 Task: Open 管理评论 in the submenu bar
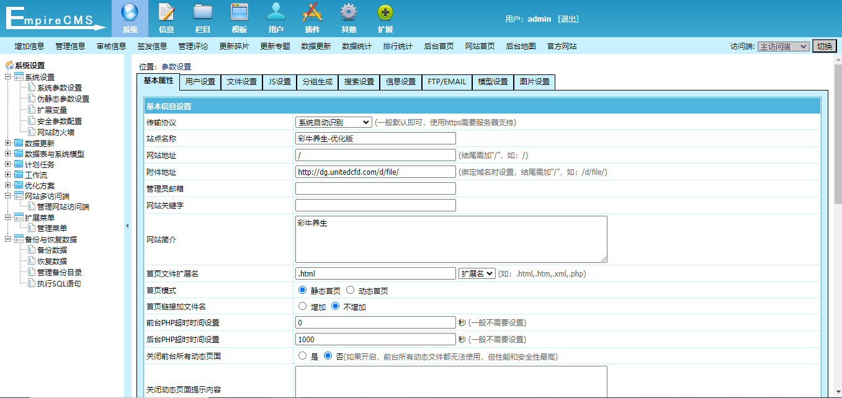coord(193,46)
